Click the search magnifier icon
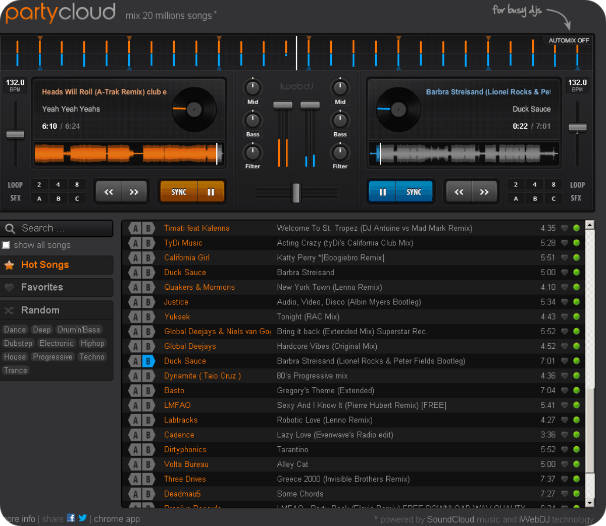Image resolution: width=606 pixels, height=526 pixels. click(x=11, y=228)
